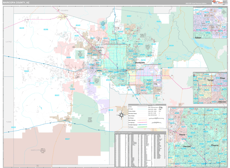
Task: Click the ZIP code index table
Action: pyautogui.click(x=140, y=150)
